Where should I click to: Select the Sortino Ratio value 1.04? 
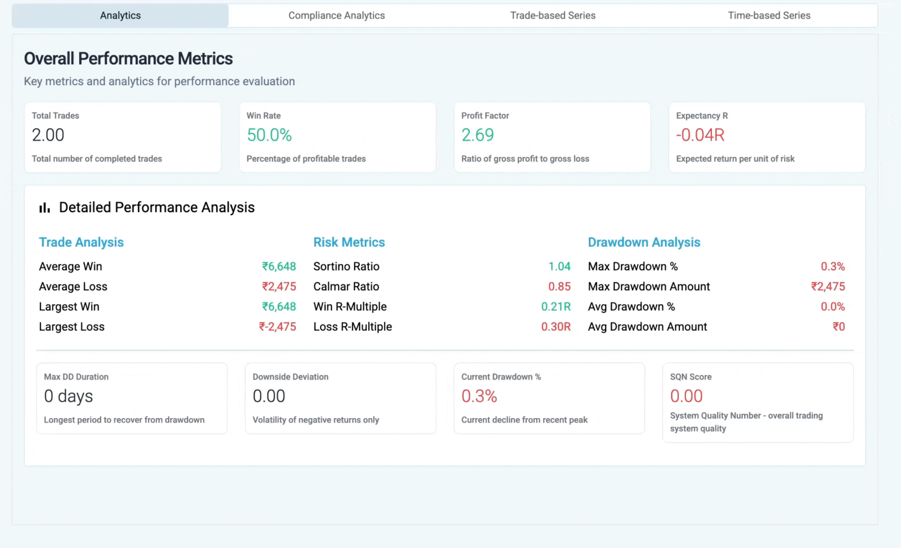[560, 266]
